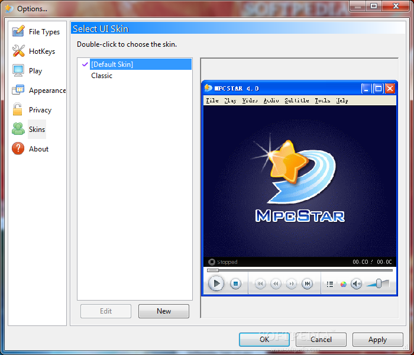414x355 pixels.
Task: Click the Privacy label in the sidebar
Action: (40, 110)
